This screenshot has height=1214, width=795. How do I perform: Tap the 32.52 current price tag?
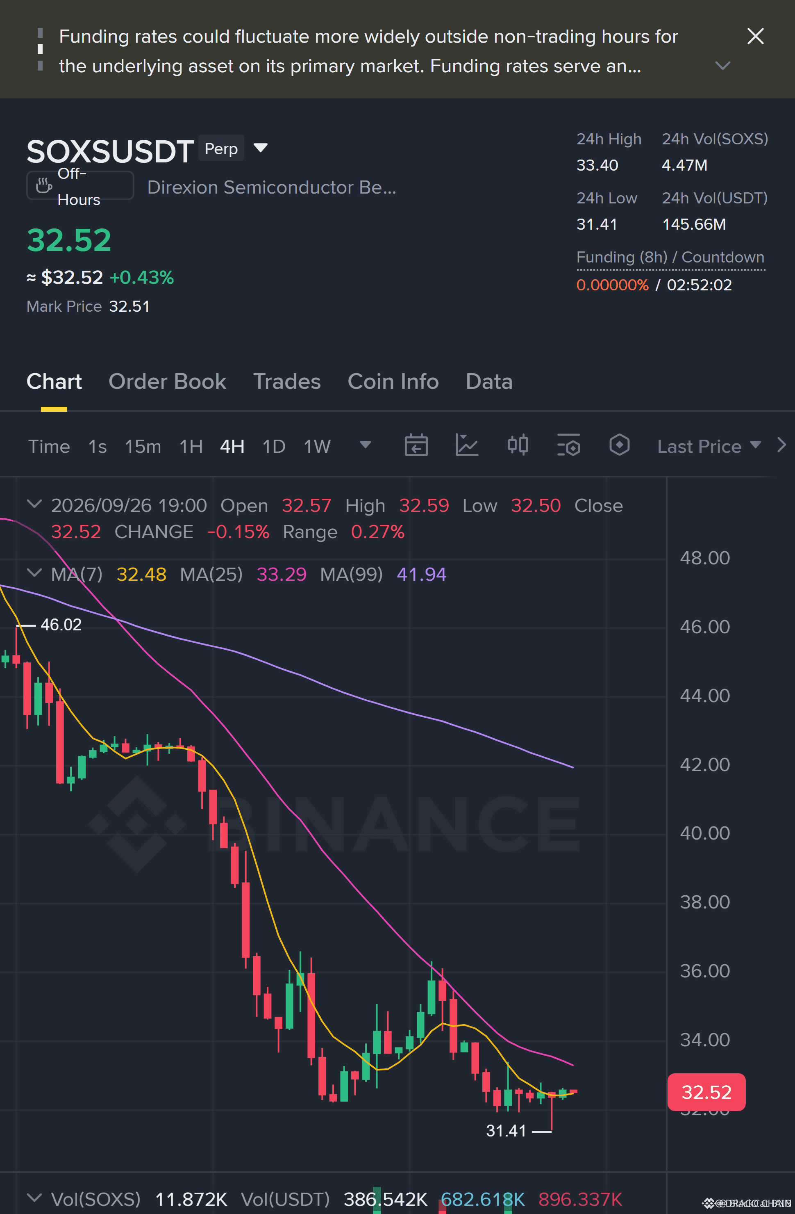[x=706, y=1092]
